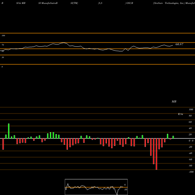
Task: Click the '(5,5' parameter text in header
Action: pyautogui.click(x=100, y=3)
